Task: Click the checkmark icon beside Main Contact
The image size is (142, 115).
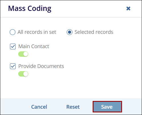Action: tap(13, 46)
